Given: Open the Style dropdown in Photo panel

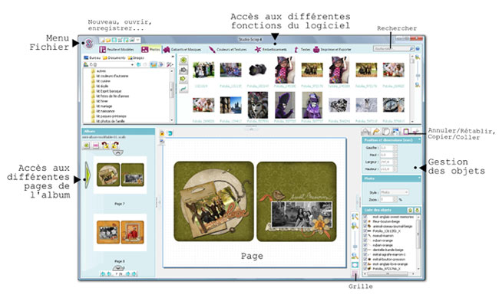Looking at the screenshot, I should (x=394, y=192).
